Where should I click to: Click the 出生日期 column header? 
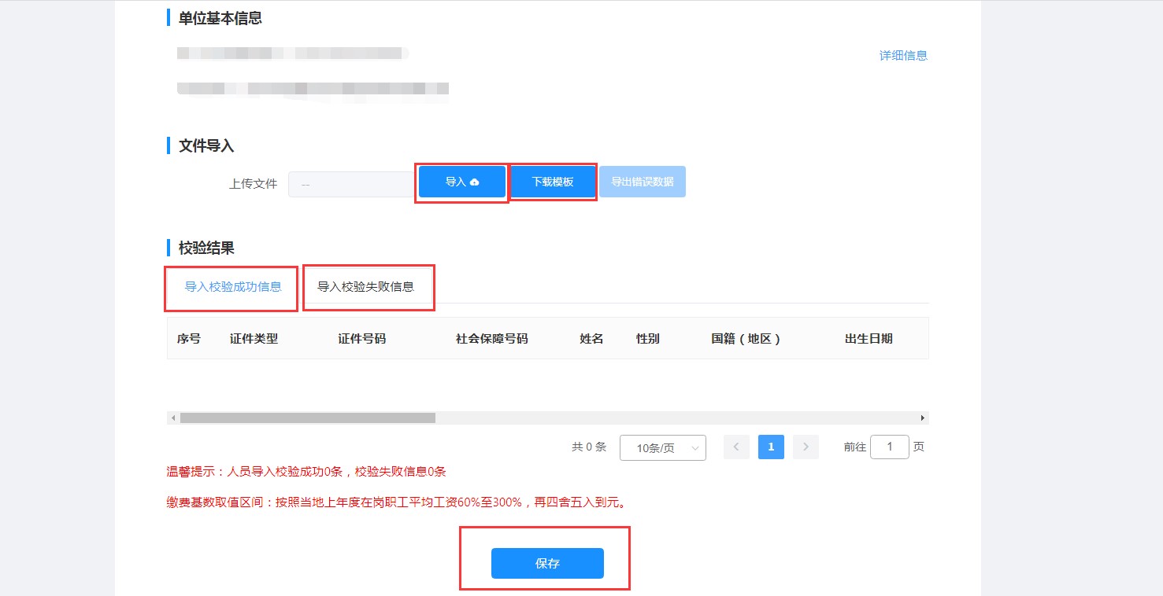pos(869,339)
